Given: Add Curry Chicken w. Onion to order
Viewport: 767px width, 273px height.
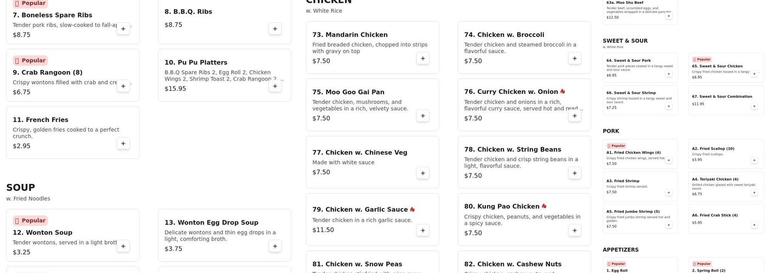Looking at the screenshot, I should (x=575, y=116).
